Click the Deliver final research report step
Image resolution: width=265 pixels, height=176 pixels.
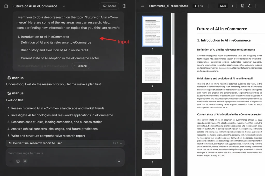38,143
